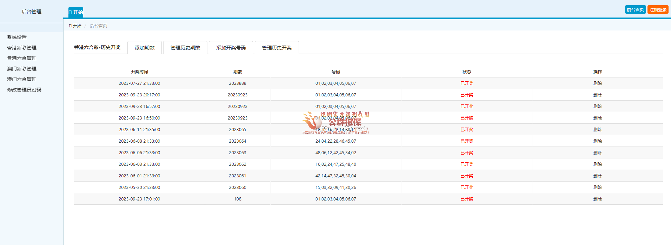Click the 前台首页 button
The width and height of the screenshot is (671, 245).
click(635, 10)
